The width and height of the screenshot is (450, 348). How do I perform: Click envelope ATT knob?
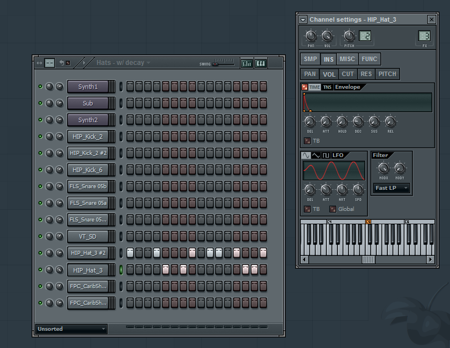pyautogui.click(x=326, y=122)
